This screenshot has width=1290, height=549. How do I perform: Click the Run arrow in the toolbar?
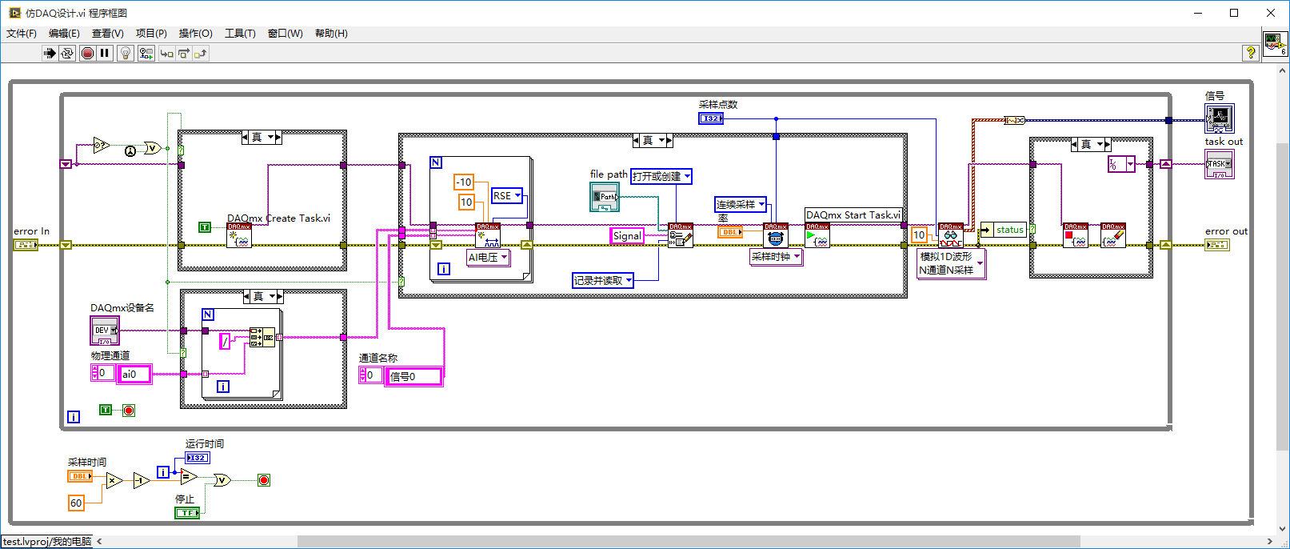click(50, 53)
